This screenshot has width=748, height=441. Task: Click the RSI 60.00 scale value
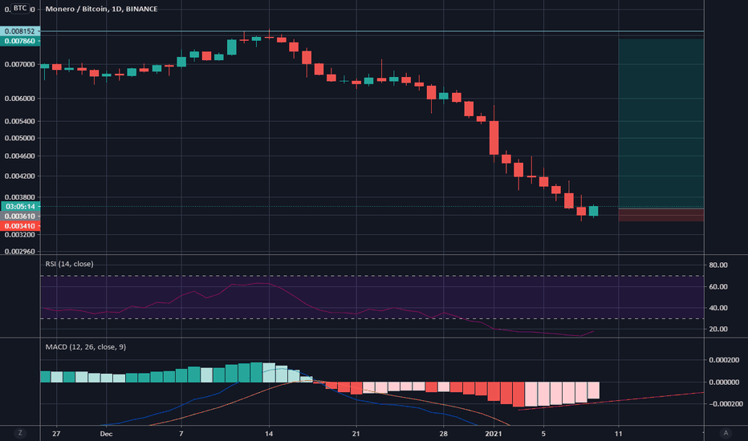[718, 286]
